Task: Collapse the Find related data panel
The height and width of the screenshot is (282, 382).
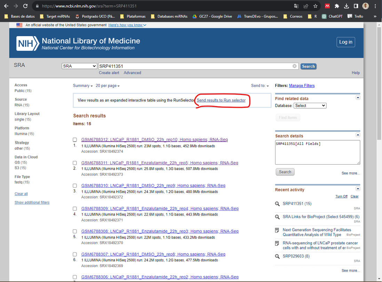Action: click(x=358, y=98)
